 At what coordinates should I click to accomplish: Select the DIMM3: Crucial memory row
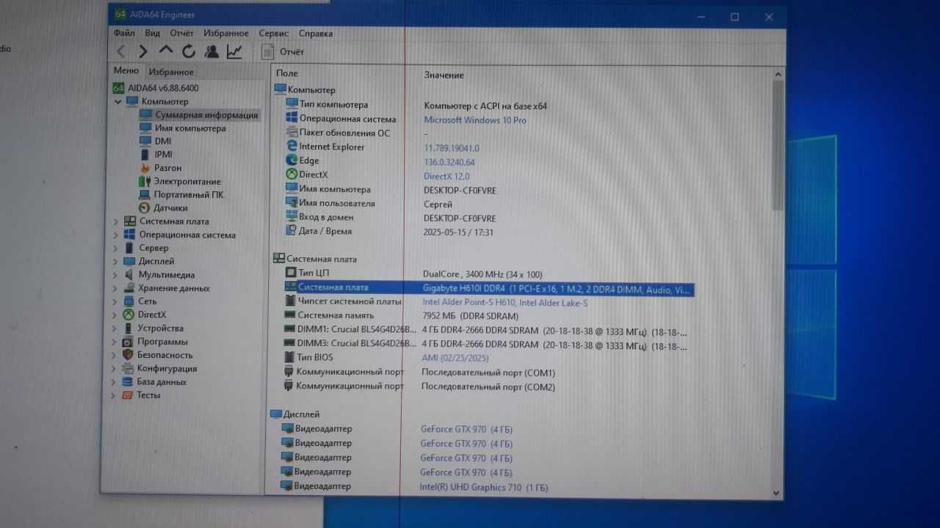tap(486, 345)
